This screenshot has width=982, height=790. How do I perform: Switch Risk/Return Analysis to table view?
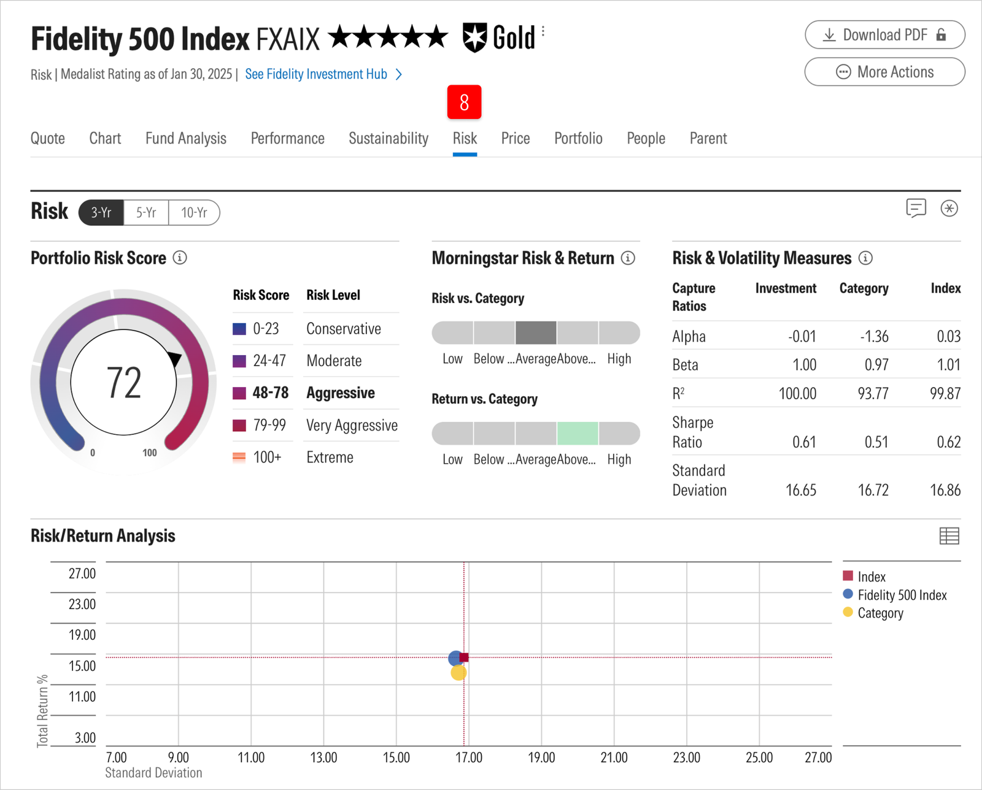(949, 536)
